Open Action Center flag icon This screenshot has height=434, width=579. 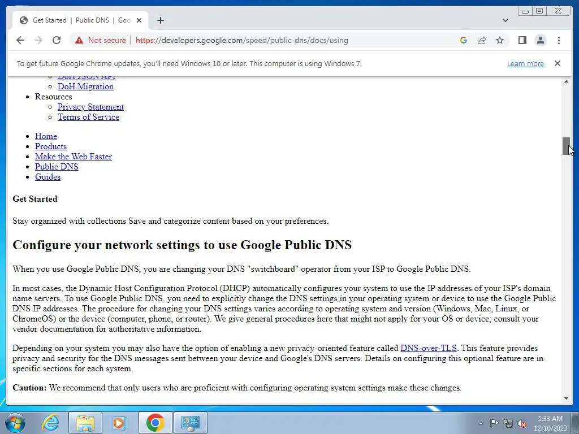[x=494, y=423]
